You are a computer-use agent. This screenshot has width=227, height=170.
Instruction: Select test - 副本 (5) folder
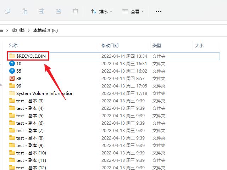pos(30,116)
